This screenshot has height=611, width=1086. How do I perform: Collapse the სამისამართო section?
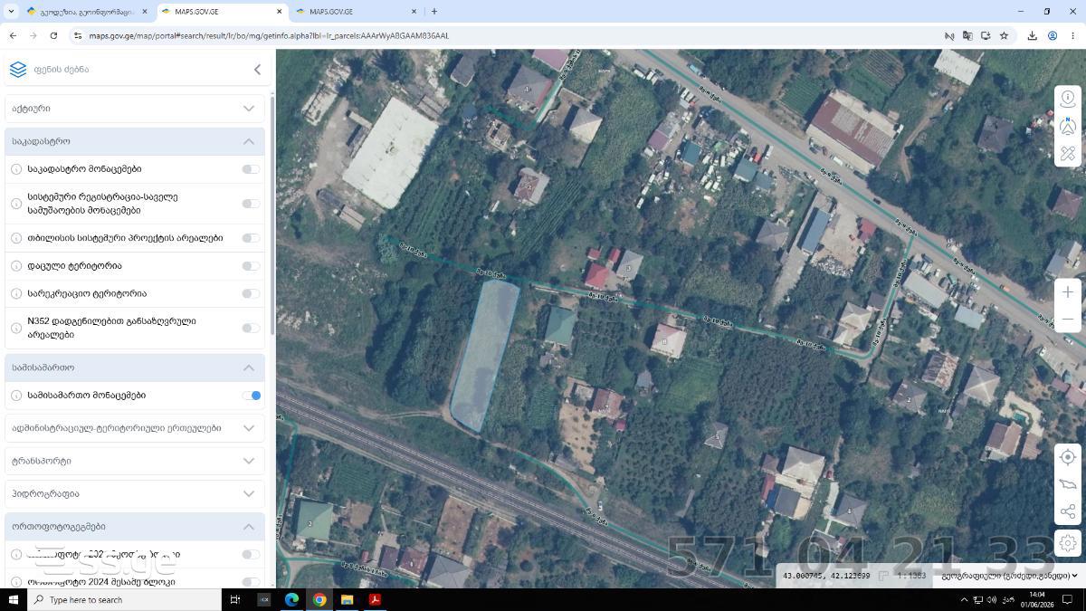click(x=135, y=368)
